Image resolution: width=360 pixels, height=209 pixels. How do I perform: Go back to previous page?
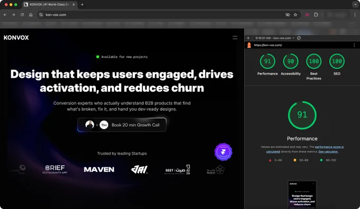coord(5,15)
